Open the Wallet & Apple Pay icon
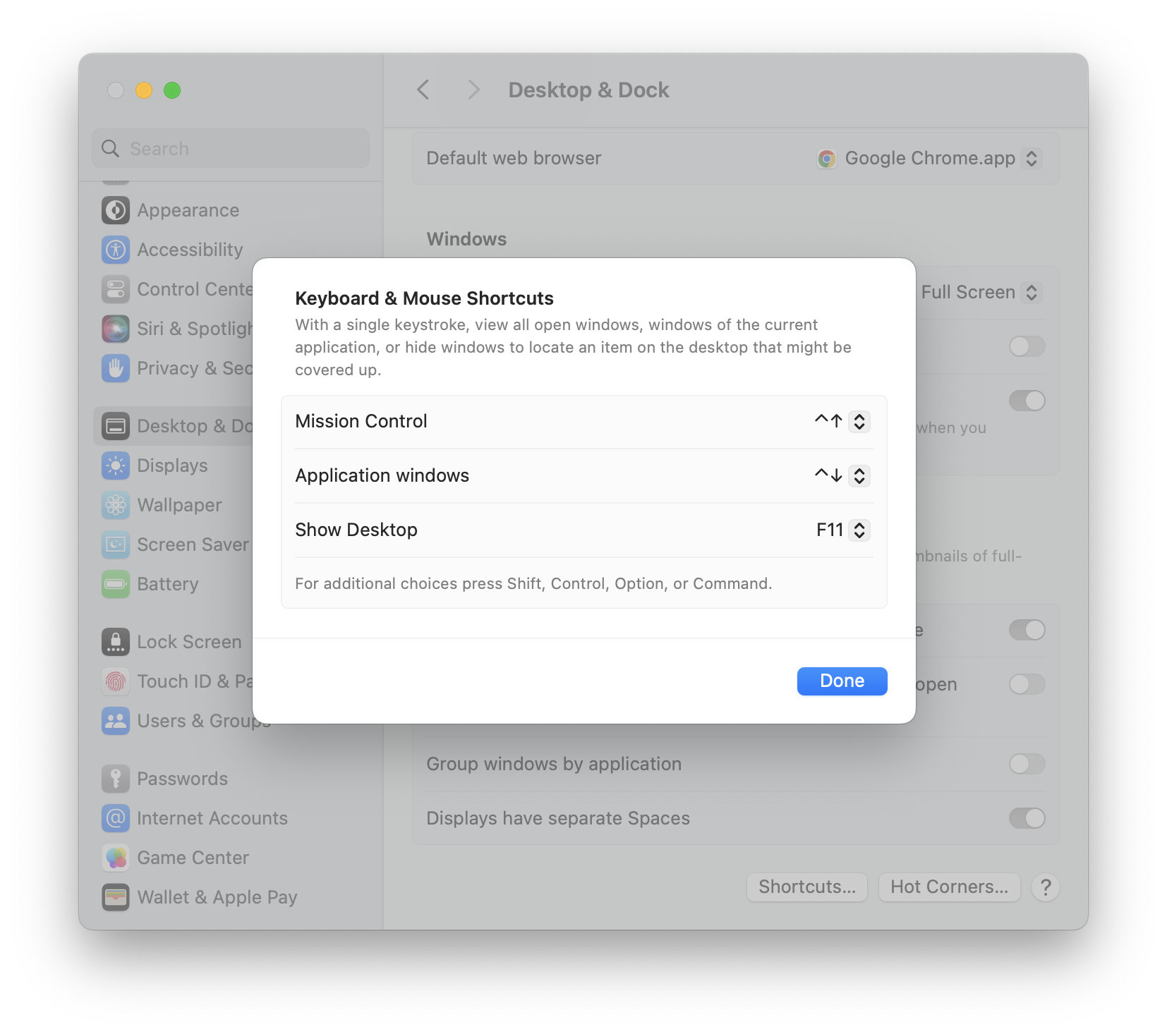Image resolution: width=1167 pixels, height=1034 pixels. pos(116,897)
